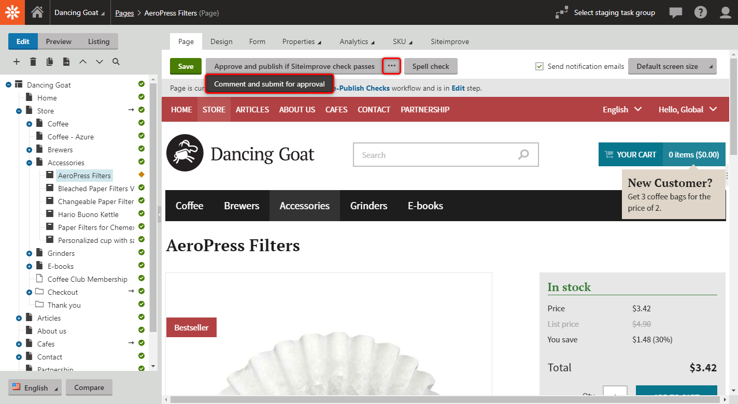Screen dimensions: 738x404
Task: Click the Compare button
Action: 89,387
